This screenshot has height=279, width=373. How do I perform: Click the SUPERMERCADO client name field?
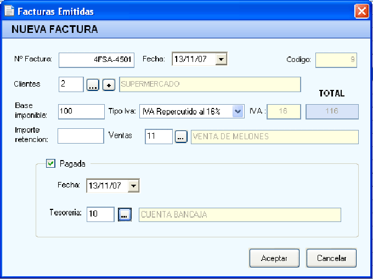point(209,84)
